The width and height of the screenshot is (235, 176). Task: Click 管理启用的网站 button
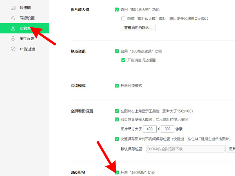click(x=138, y=27)
